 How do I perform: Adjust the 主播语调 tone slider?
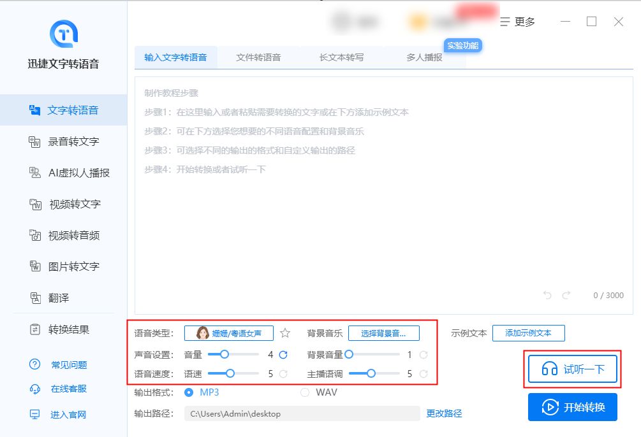(374, 373)
